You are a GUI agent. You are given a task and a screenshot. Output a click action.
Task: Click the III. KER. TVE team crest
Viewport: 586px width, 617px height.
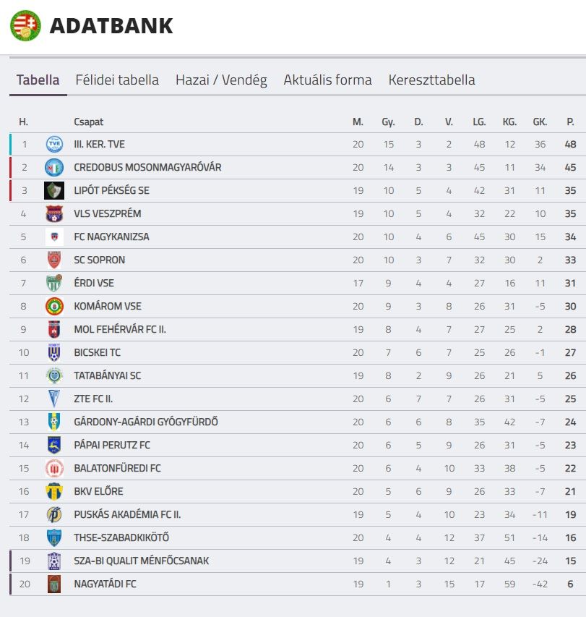click(x=54, y=144)
